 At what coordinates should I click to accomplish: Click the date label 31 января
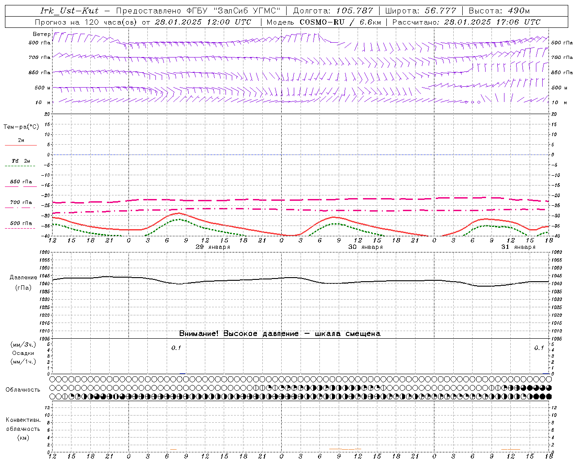click(x=518, y=247)
